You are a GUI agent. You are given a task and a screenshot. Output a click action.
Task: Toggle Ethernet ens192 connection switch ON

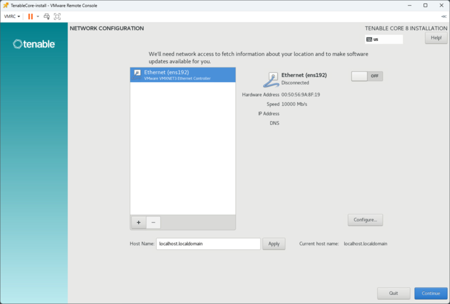click(x=367, y=76)
